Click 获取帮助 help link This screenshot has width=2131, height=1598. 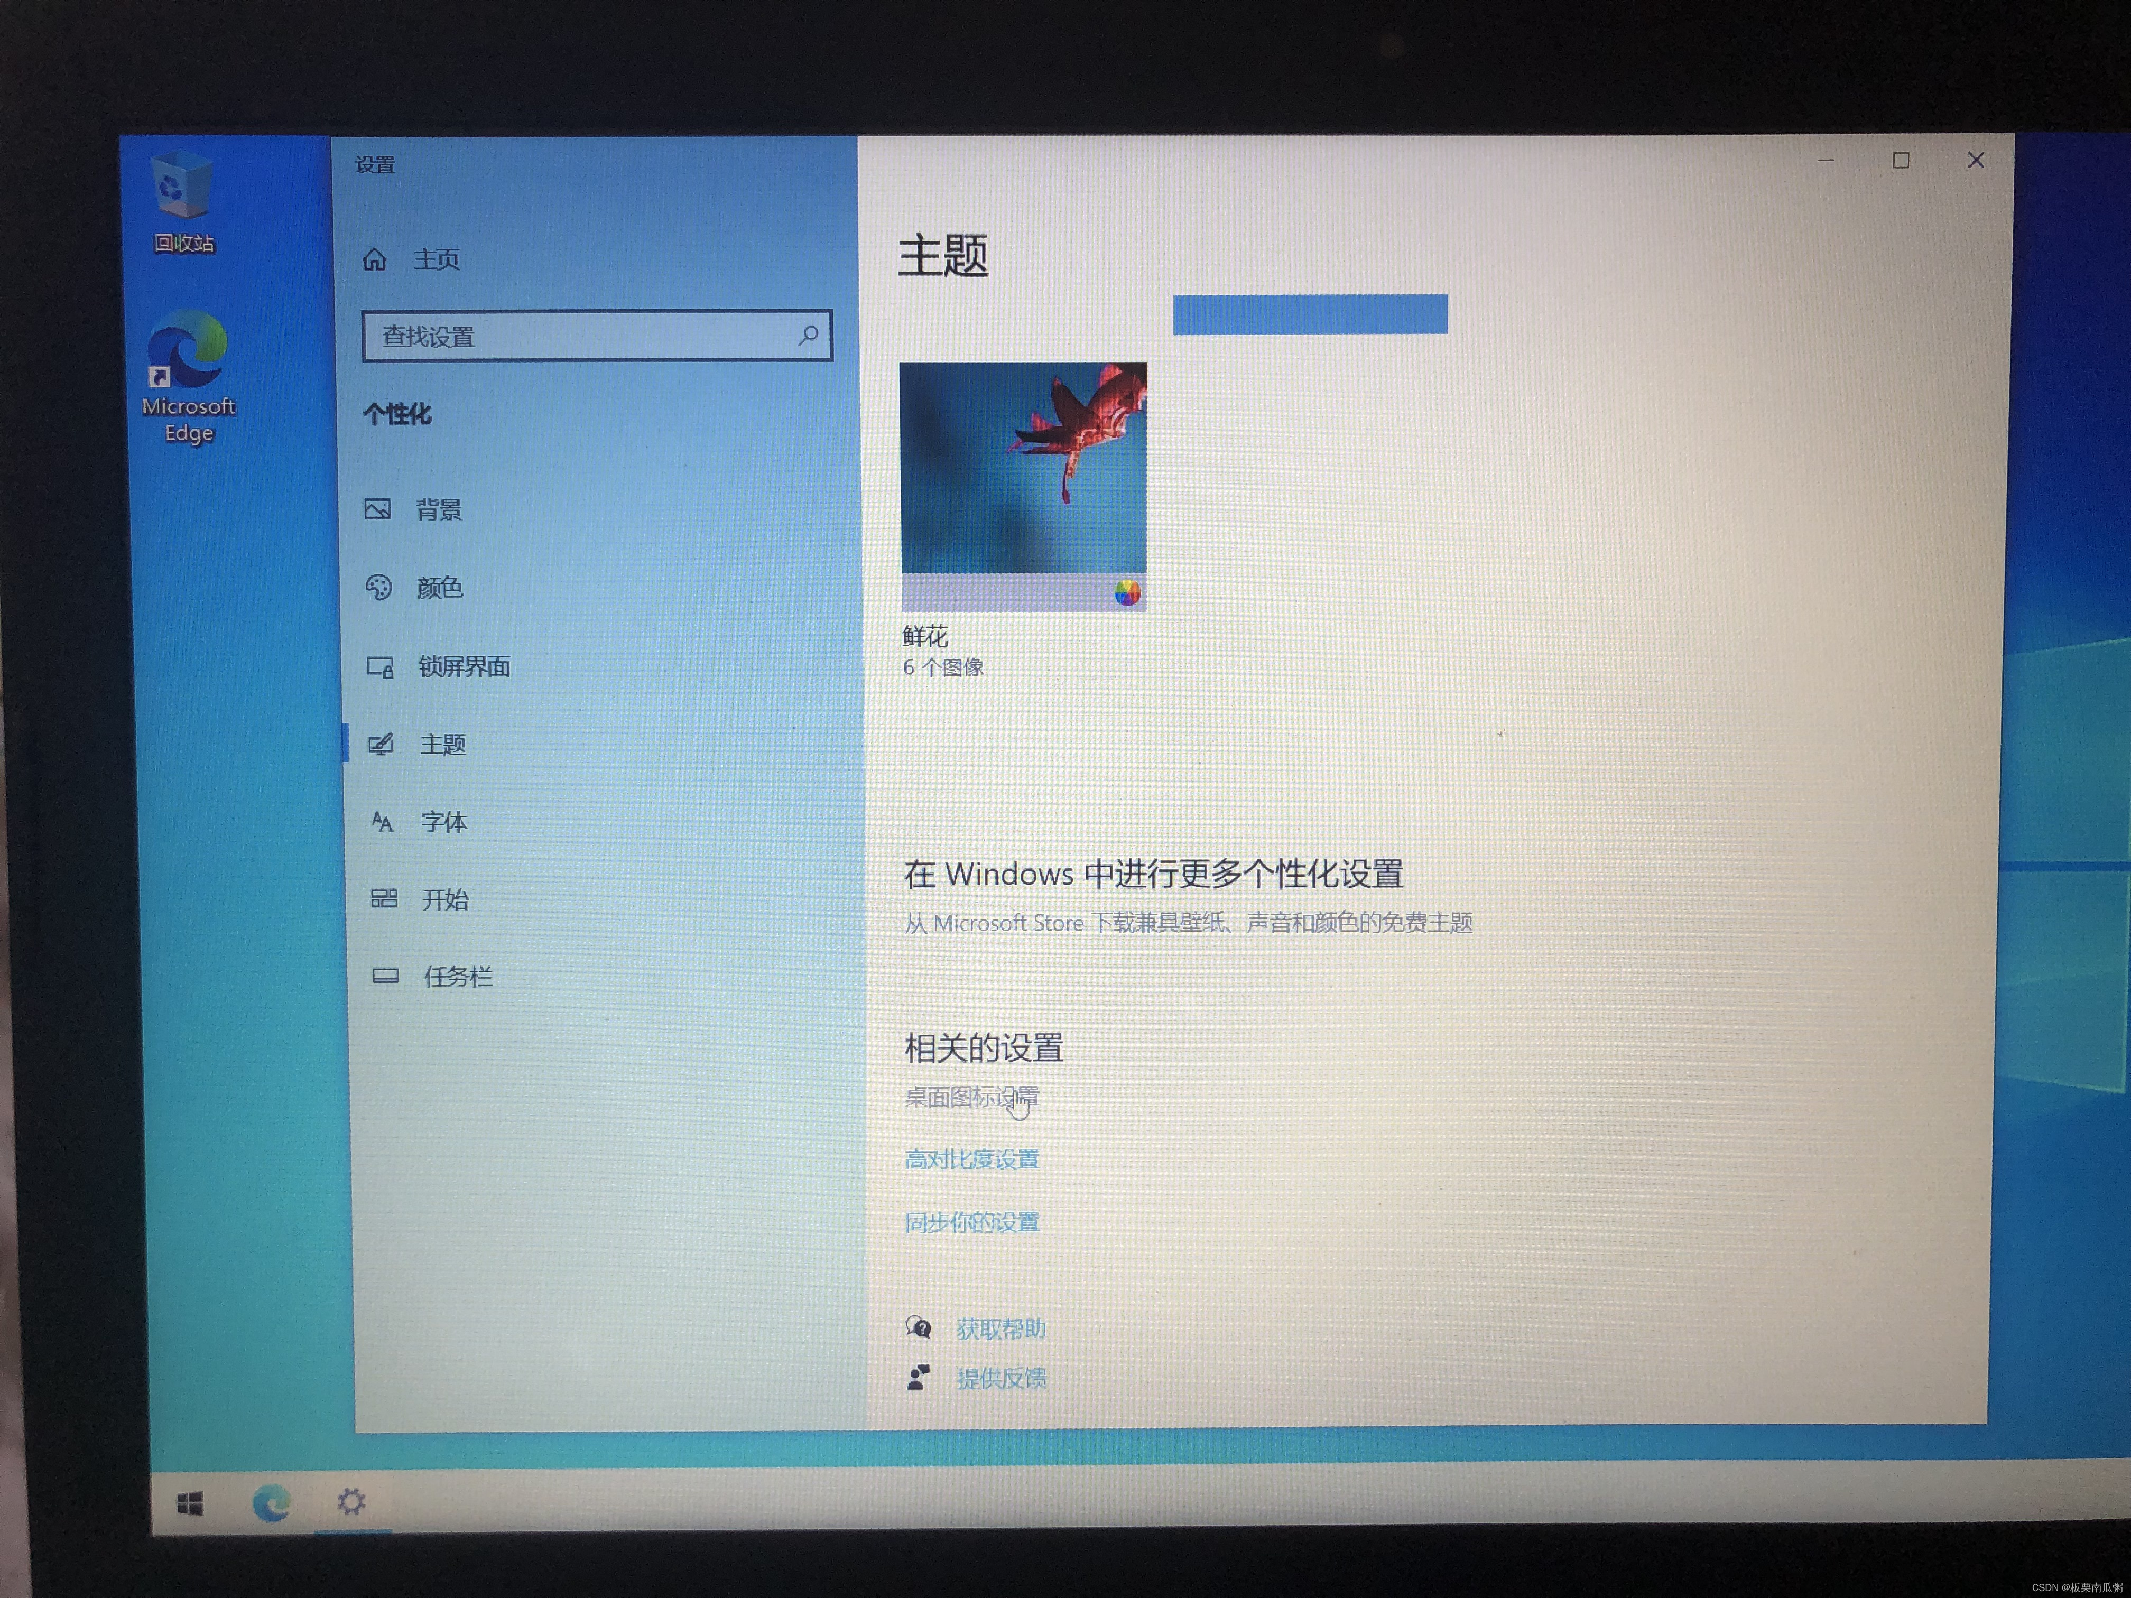pos(1000,1329)
